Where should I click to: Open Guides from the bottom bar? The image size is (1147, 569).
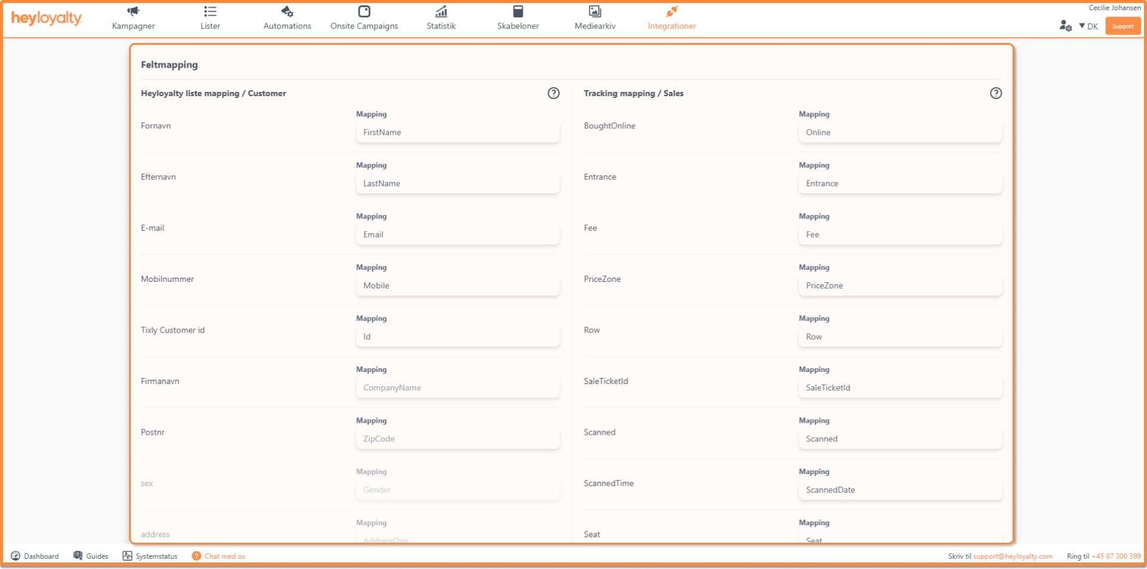(91, 556)
